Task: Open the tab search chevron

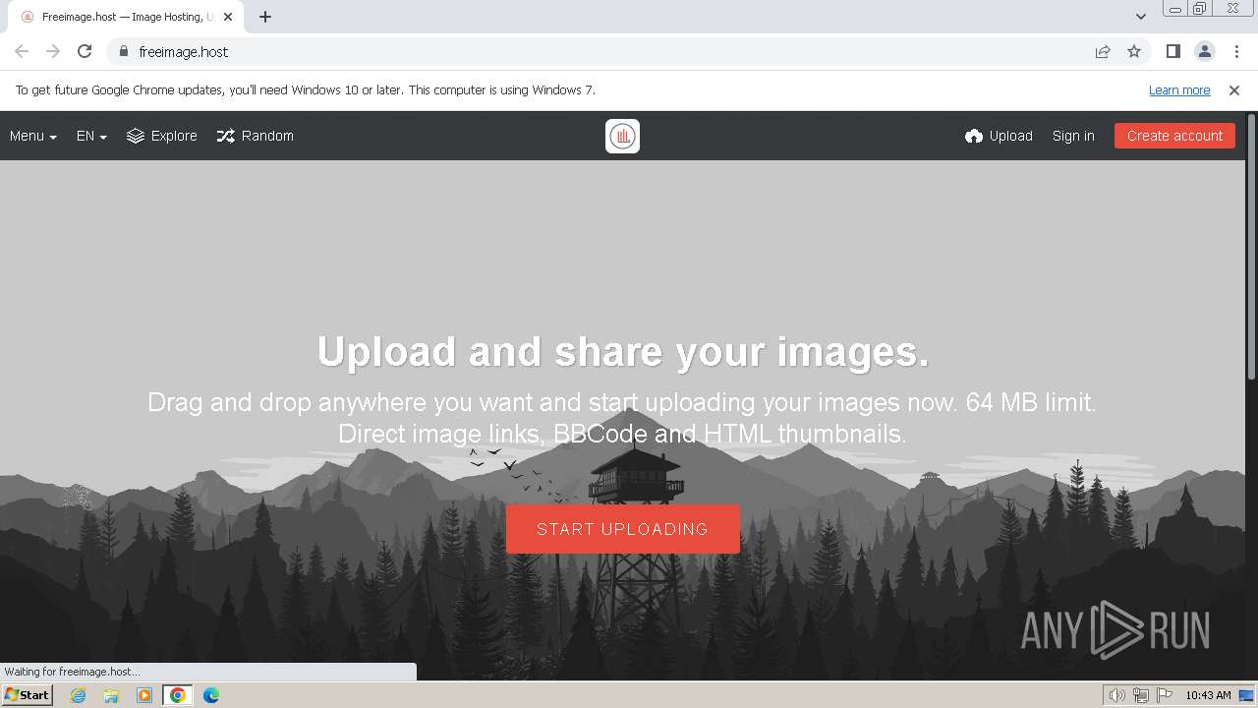Action: click(1141, 17)
